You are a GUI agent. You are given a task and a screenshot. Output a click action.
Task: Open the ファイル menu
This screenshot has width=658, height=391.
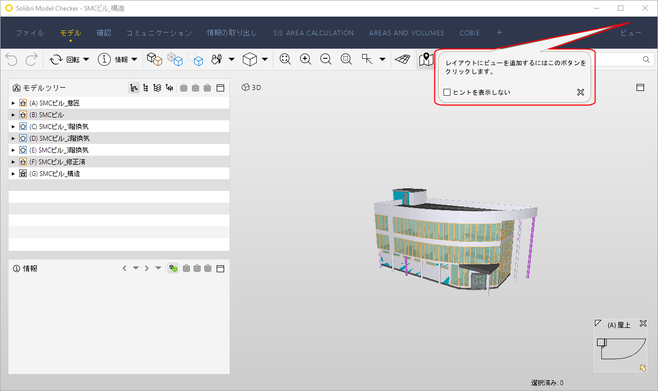pos(30,33)
